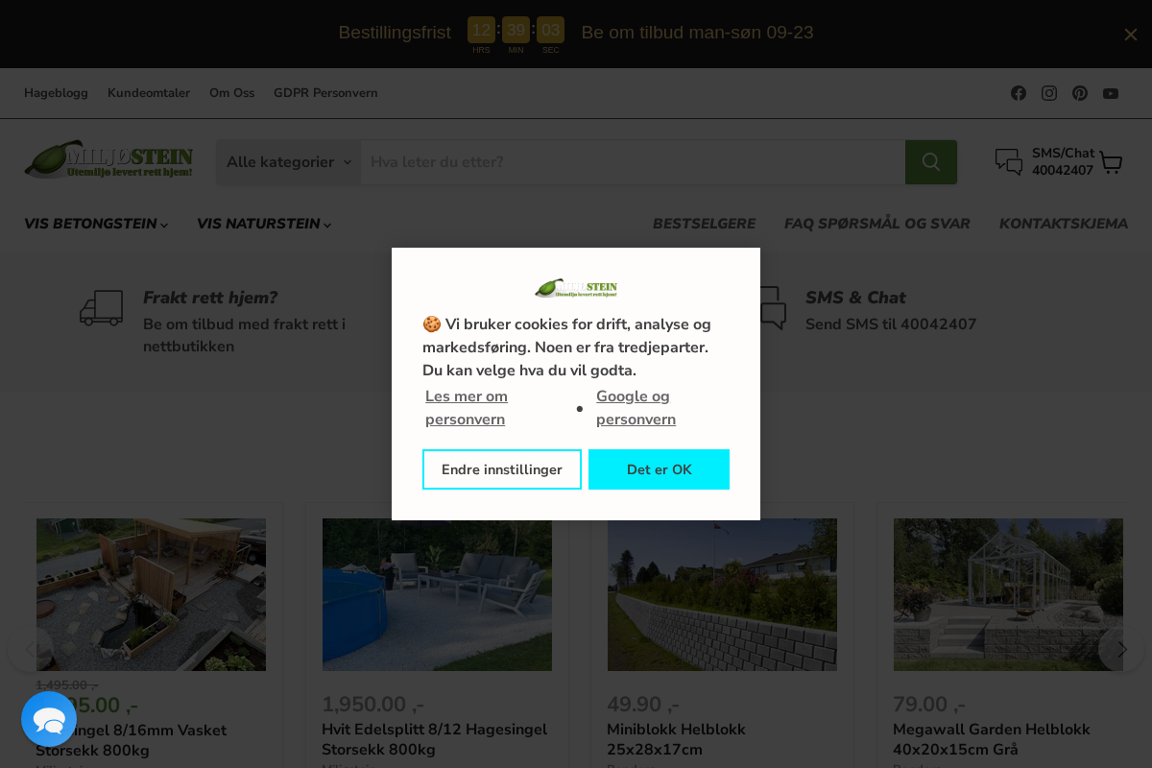Click the Miljøstein logo
1152x768 pixels.
108,159
